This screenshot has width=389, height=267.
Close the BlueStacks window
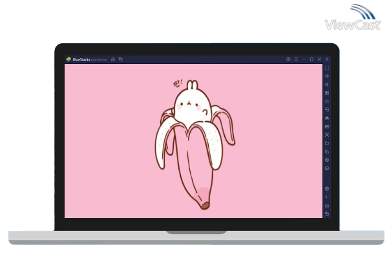tap(319, 59)
